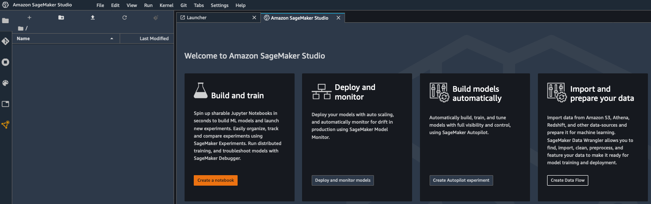
Task: Click the New Folder icon
Action: 61,17
